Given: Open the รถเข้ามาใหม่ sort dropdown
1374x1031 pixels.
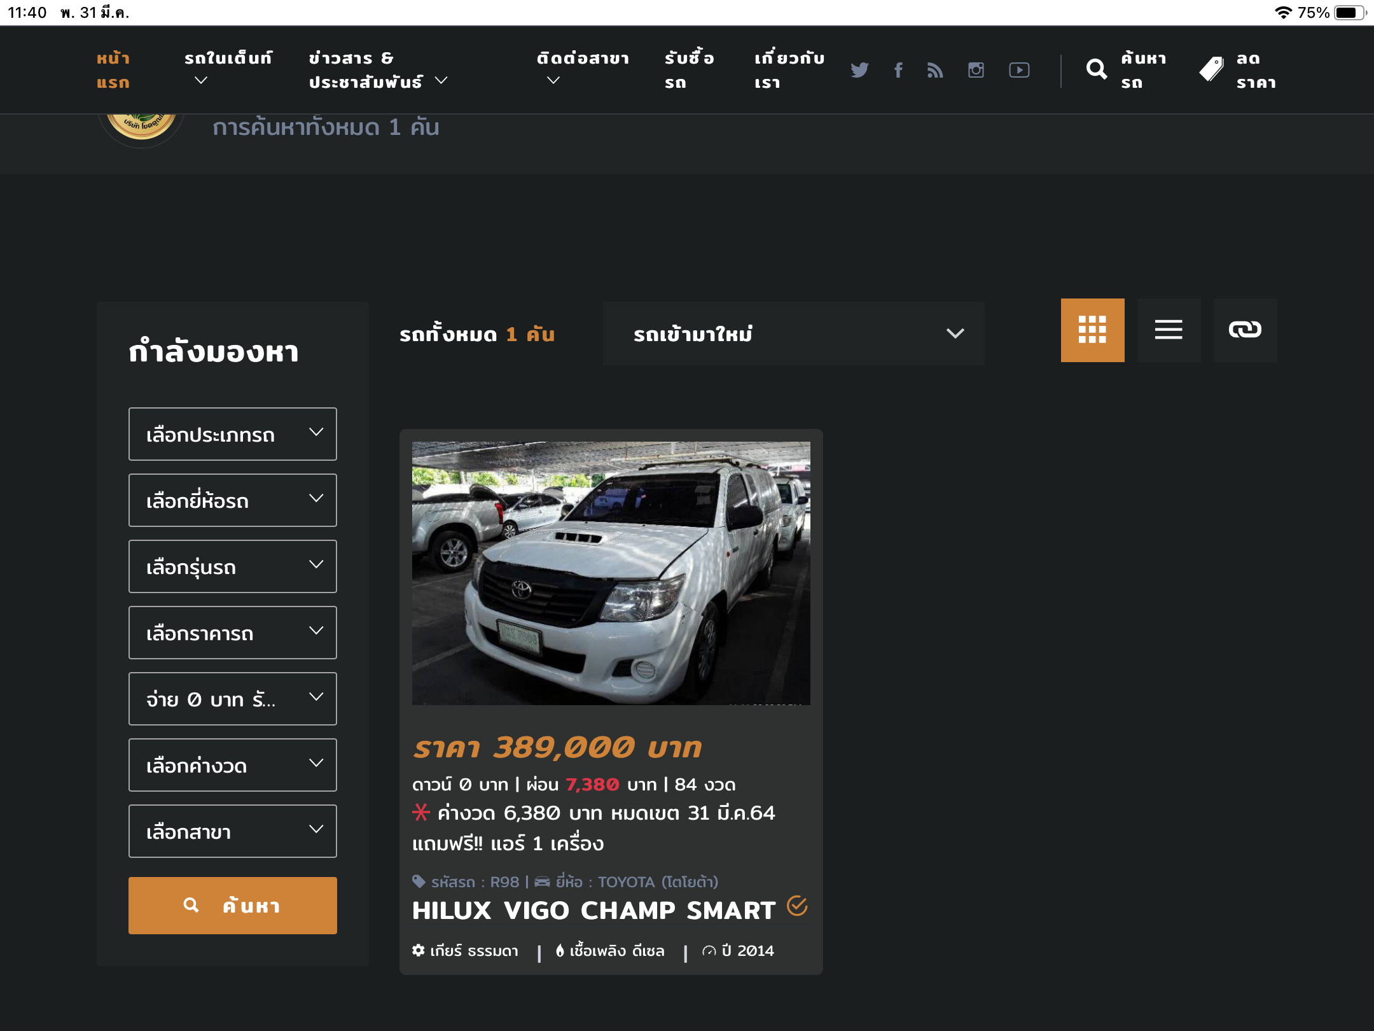Looking at the screenshot, I should pos(793,333).
